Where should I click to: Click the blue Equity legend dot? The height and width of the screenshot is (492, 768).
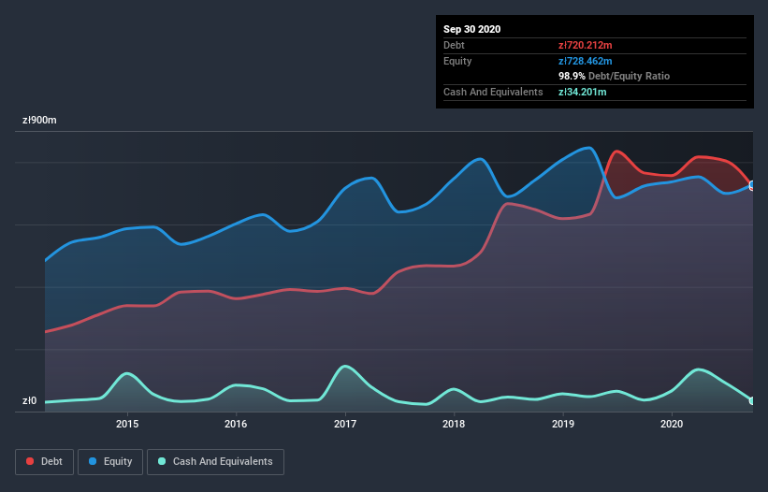[x=93, y=461]
